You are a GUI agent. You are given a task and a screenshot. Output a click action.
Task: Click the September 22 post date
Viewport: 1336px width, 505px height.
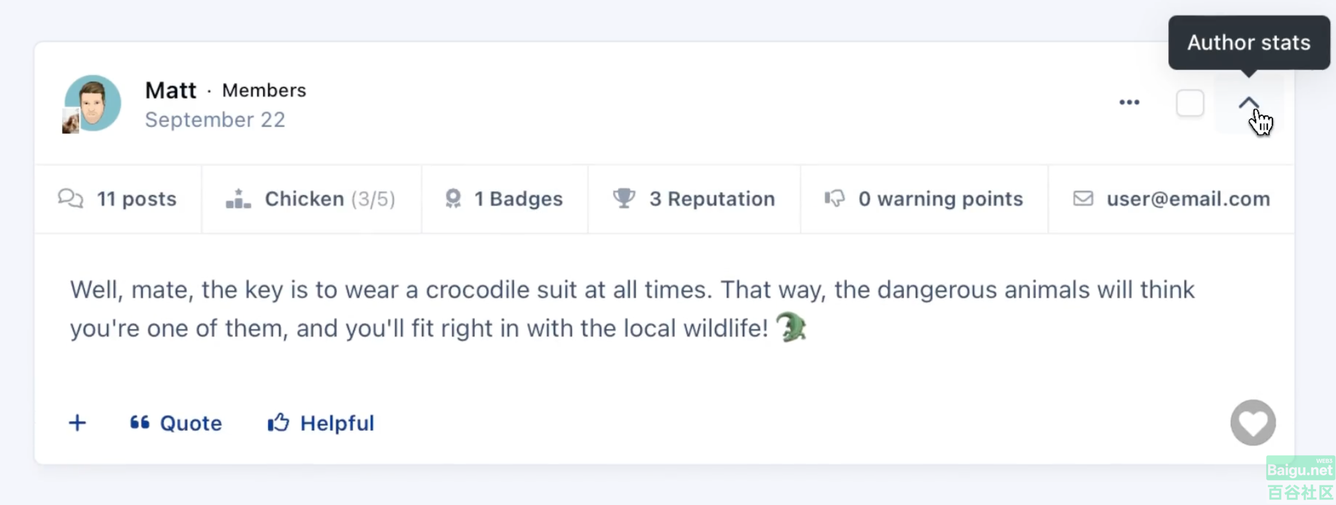(x=215, y=120)
